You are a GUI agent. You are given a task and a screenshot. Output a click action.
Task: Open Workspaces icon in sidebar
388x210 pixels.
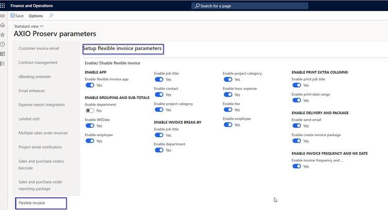(3, 54)
